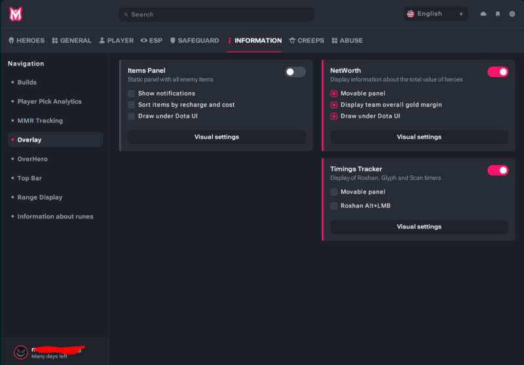Viewport: 524px width, 365px height.
Task: Click the Many days left text
Action: [49, 356]
